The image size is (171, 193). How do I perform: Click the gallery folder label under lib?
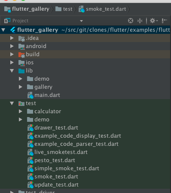click(43, 87)
